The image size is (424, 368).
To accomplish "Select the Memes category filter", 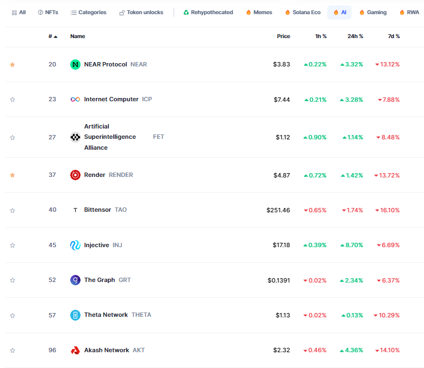I will point(259,13).
